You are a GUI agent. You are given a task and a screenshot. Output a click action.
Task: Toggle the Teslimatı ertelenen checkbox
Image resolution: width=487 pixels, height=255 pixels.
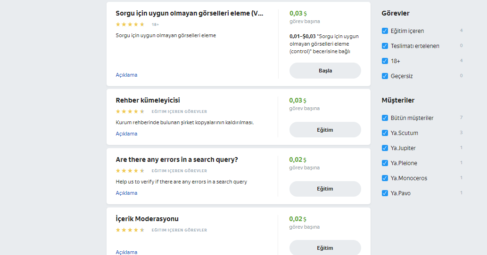[385, 46]
